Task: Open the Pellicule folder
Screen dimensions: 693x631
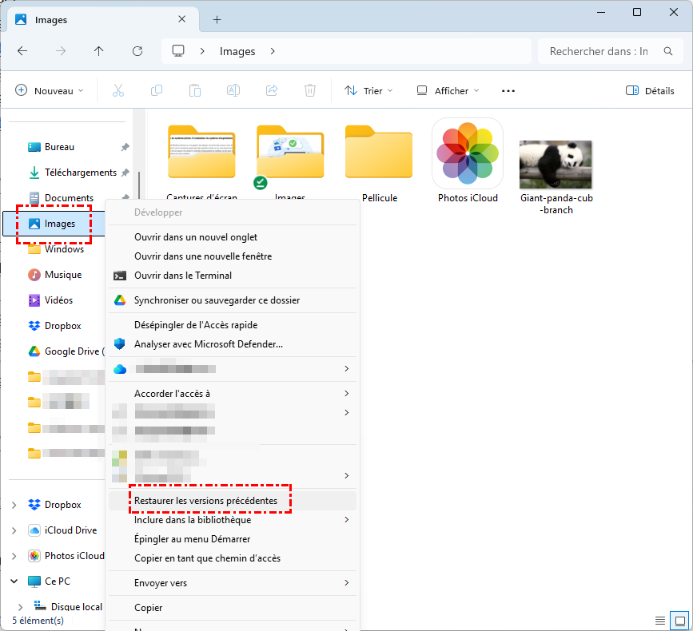Action: (x=379, y=160)
